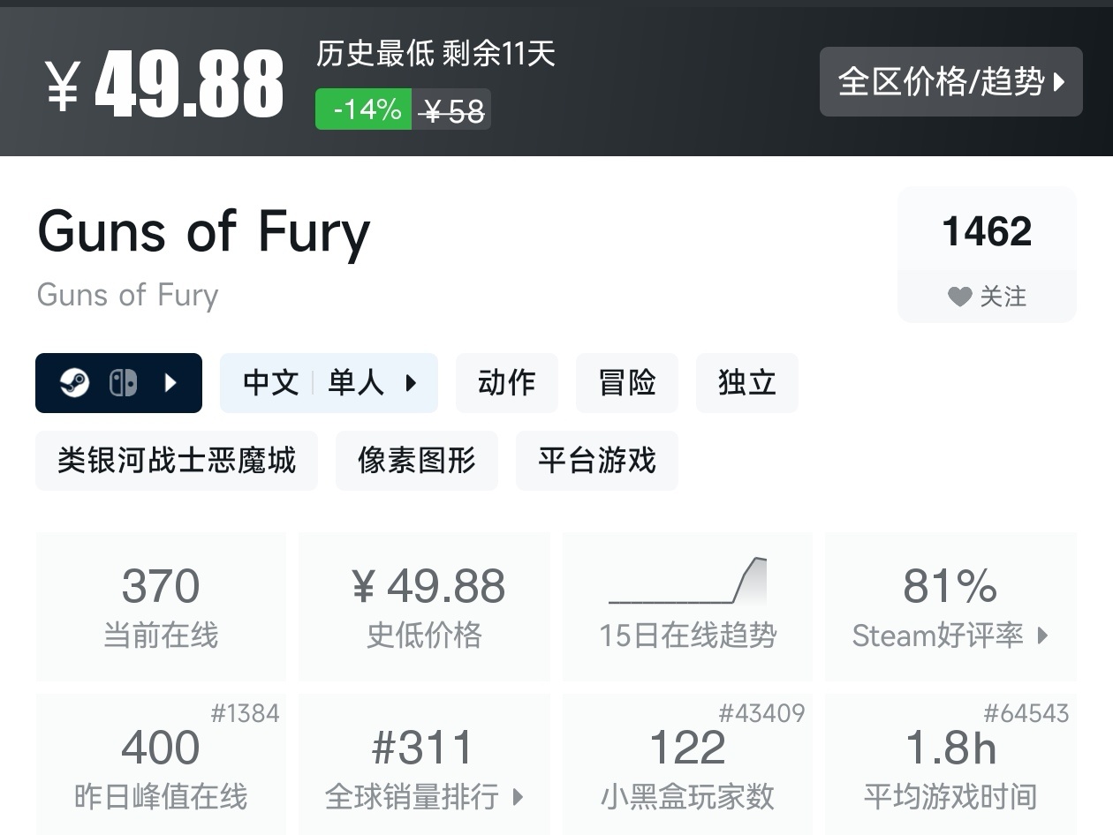Image resolution: width=1113 pixels, height=835 pixels.
Task: Open 全球销量排行 sales ranking
Action: pos(424,797)
